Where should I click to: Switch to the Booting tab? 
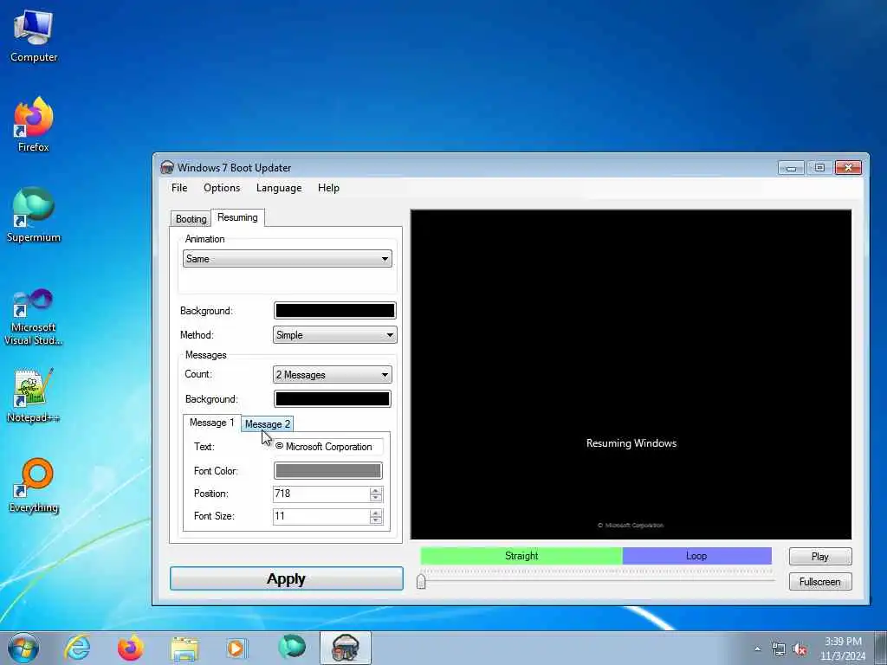pos(191,219)
